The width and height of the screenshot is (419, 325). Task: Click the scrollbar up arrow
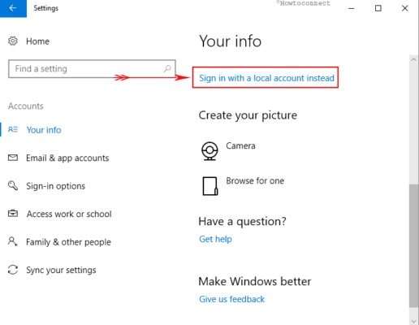click(413, 59)
